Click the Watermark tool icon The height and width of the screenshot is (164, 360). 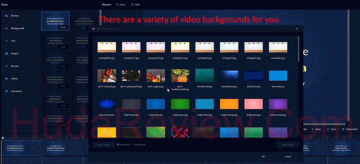350,129
